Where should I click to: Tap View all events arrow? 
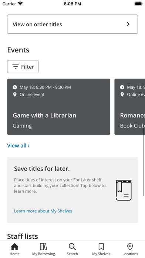coord(29,146)
